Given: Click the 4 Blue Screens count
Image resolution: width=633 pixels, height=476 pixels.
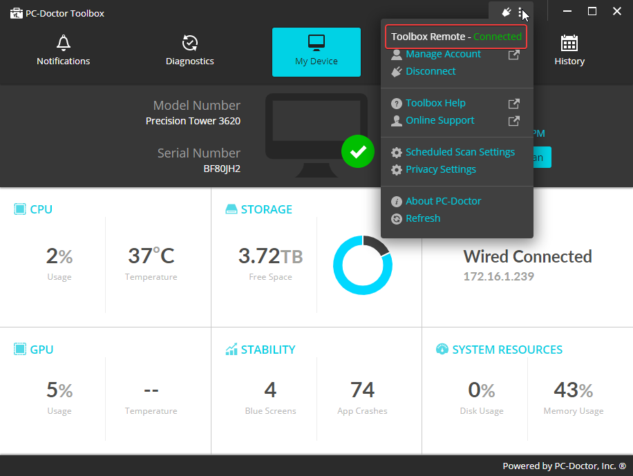Looking at the screenshot, I should [270, 390].
